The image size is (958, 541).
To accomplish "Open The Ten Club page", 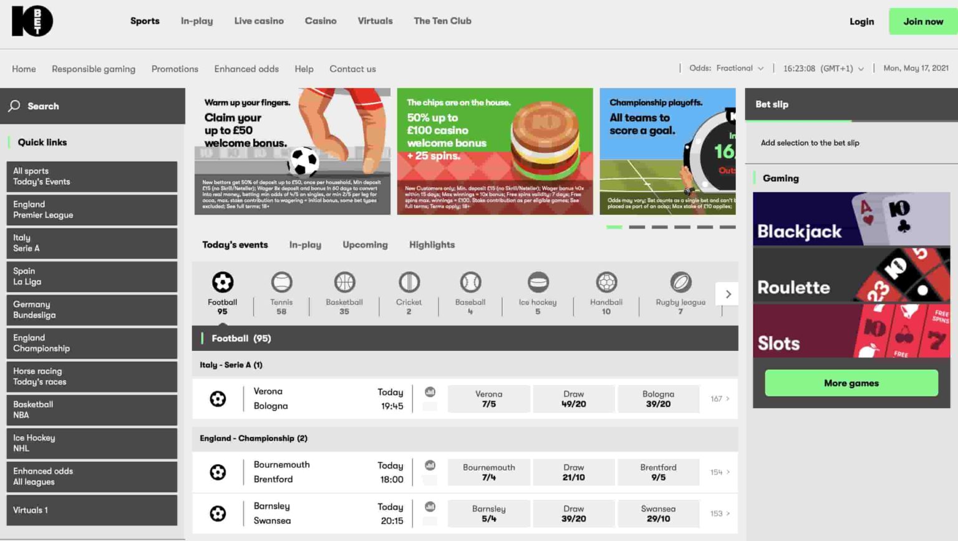I will coord(442,21).
